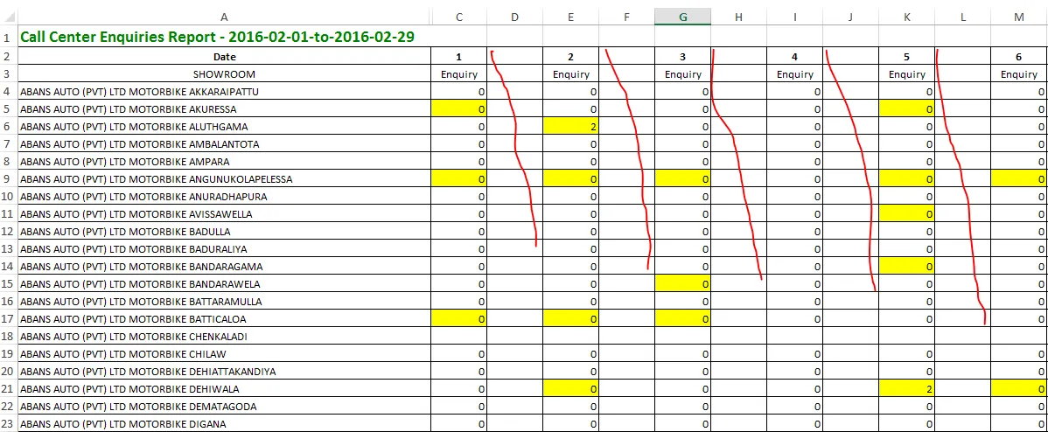The height and width of the screenshot is (432, 1048).
Task: Select the DEHIATTAKANDIYA showroom cell
Action: point(224,371)
